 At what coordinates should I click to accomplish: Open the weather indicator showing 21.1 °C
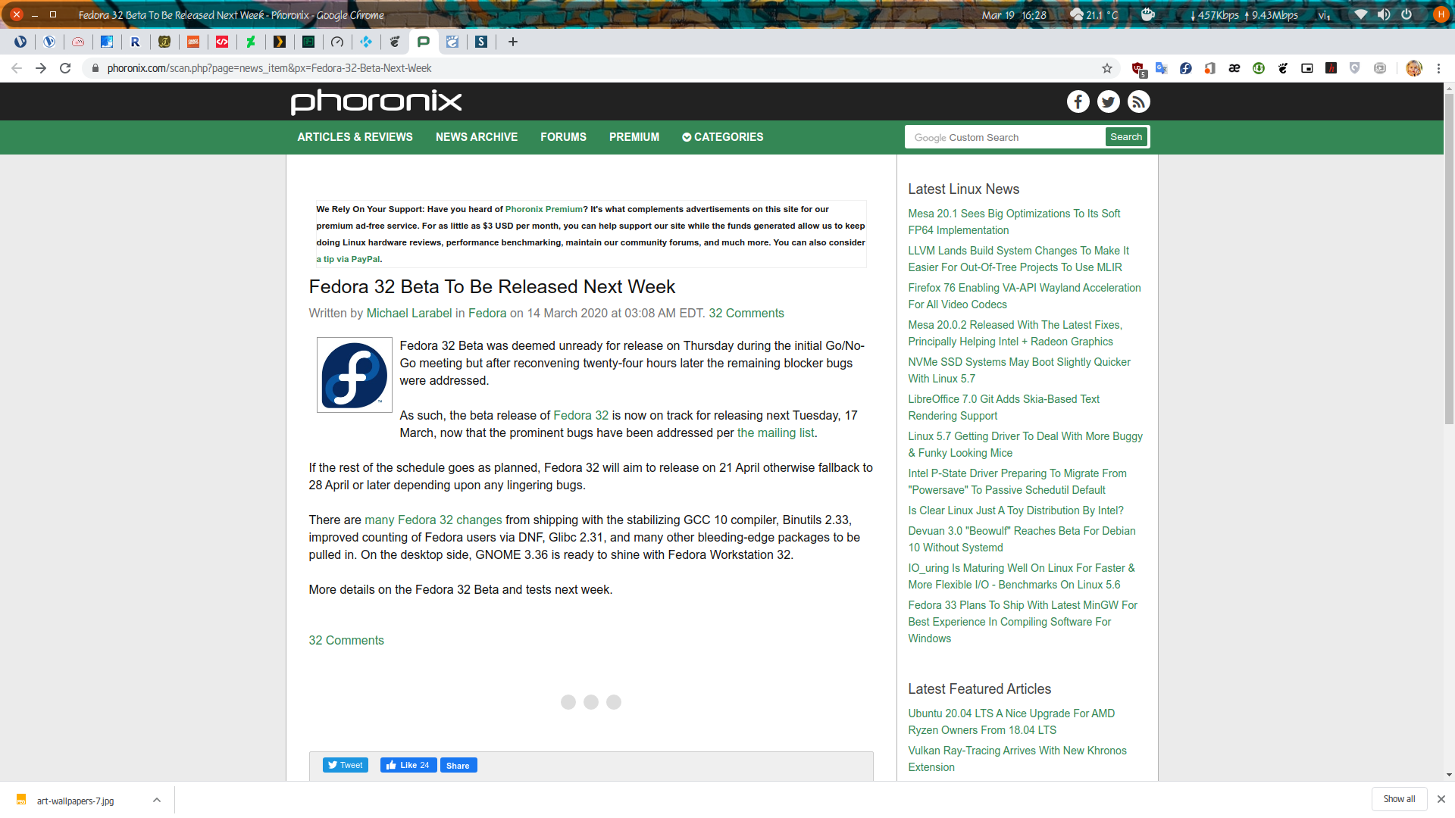point(1094,14)
